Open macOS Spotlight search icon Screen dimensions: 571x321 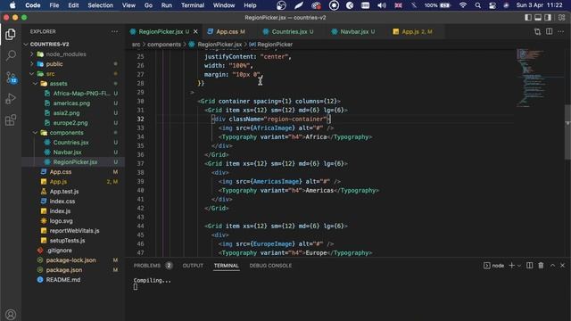478,5
